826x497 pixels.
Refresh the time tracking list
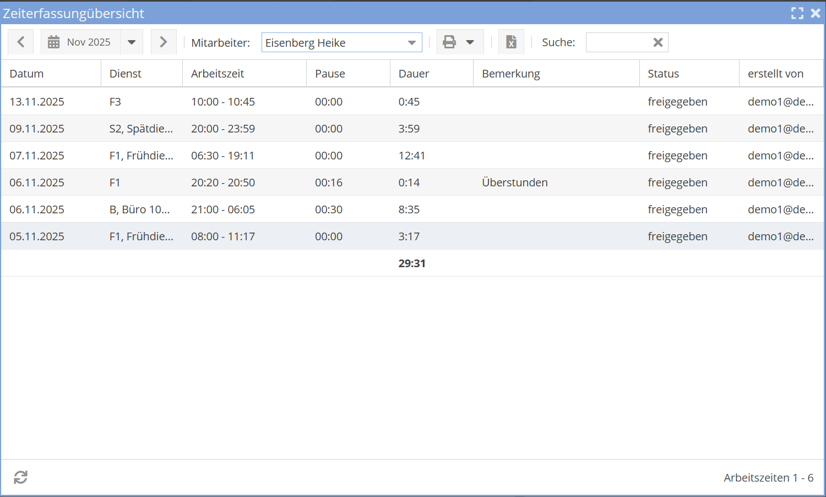pos(21,477)
